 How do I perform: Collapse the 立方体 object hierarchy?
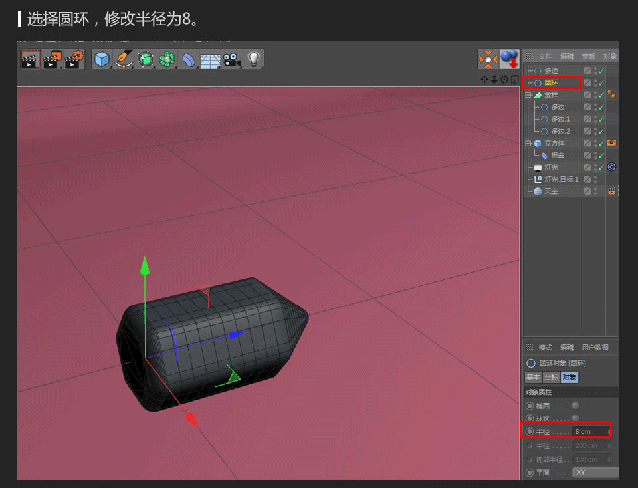pos(528,143)
